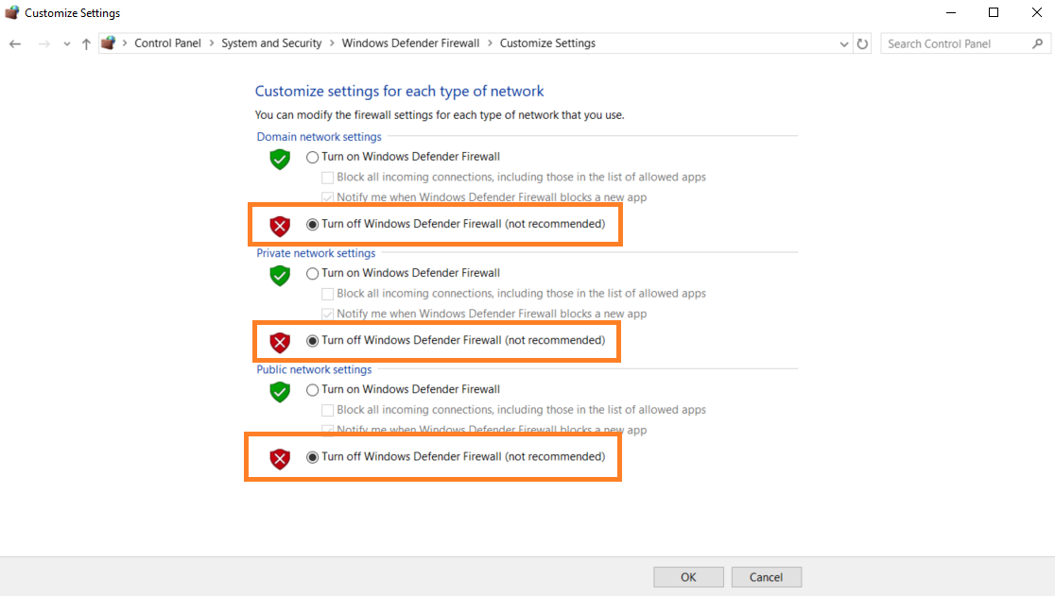
Task: Check Block all incoming connections under Domain settings
Action: 328,178
